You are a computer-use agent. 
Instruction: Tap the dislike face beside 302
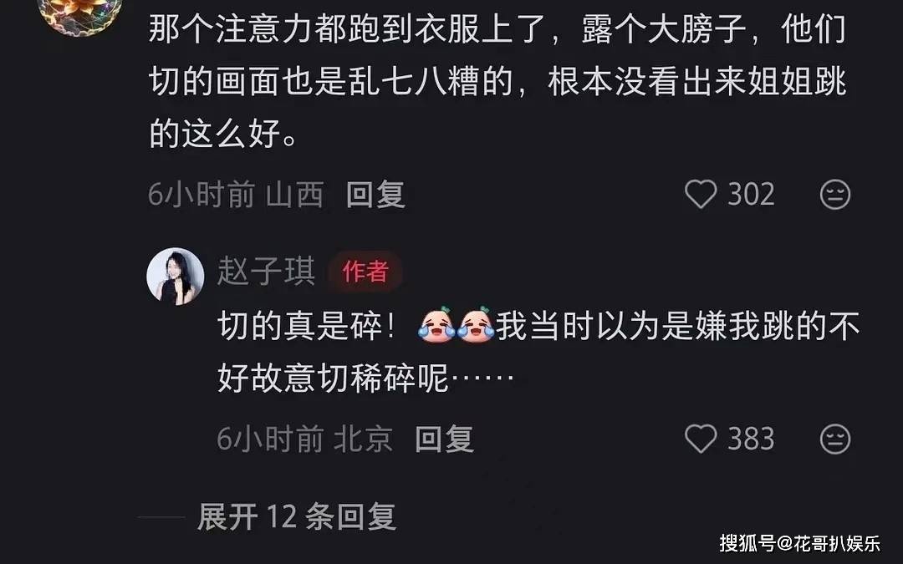pos(835,195)
